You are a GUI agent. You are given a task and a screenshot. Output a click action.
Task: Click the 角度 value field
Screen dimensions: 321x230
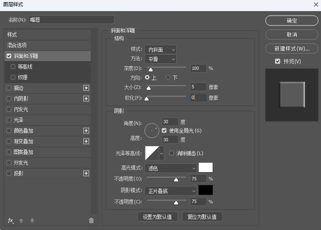[170, 122]
